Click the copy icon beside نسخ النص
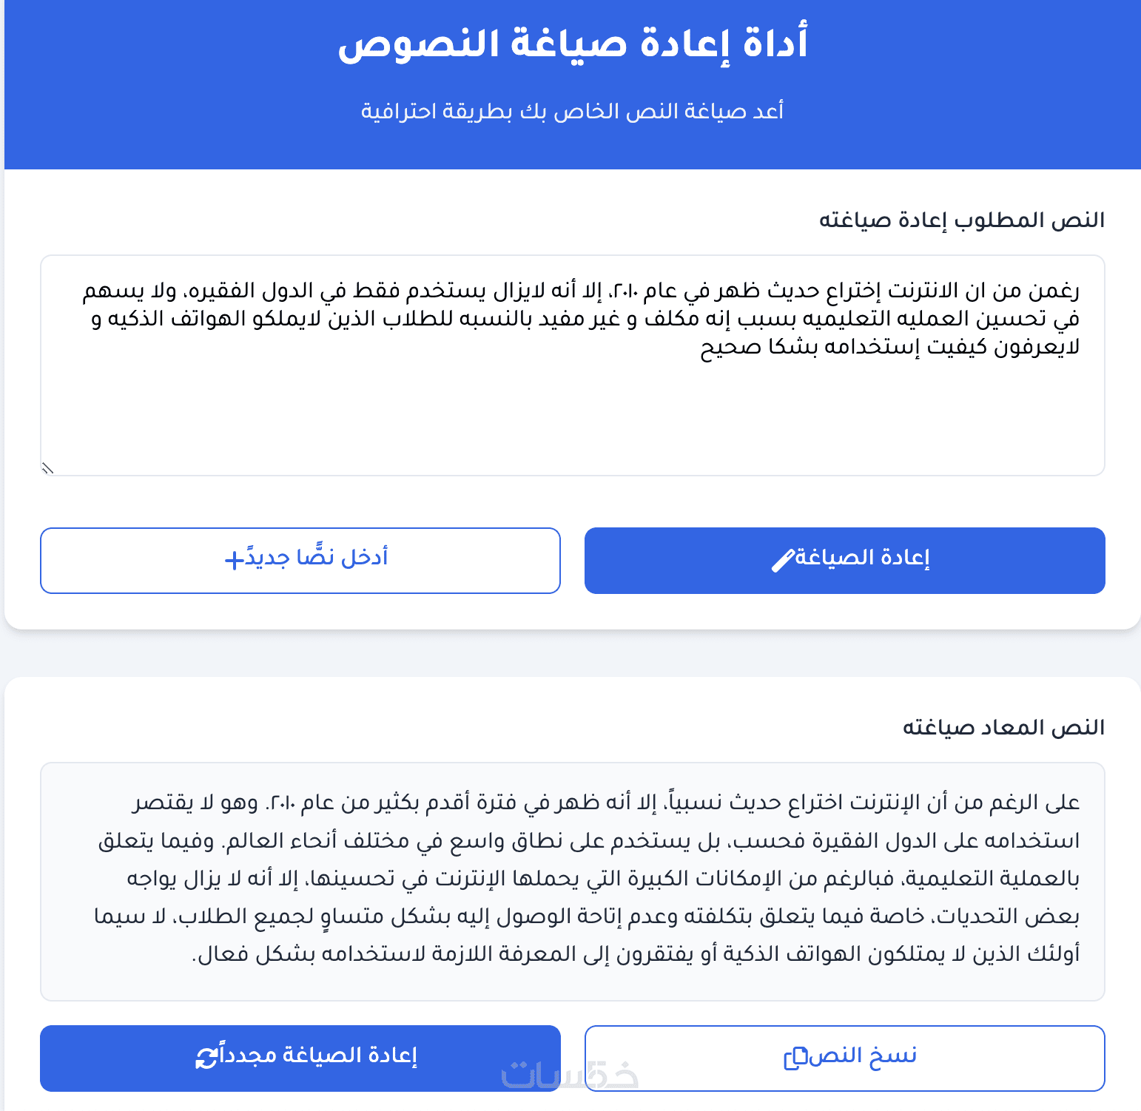The width and height of the screenshot is (1141, 1111). click(x=795, y=1058)
